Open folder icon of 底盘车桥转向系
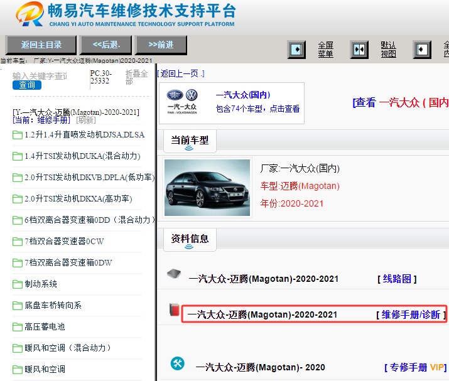 click(x=18, y=306)
